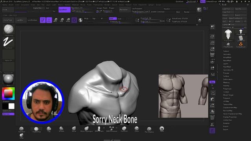The image size is (251, 141).
Task: Open the Alpha Off selector
Action: (x=8, y=55)
